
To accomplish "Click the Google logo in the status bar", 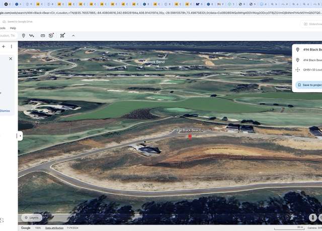I will pyautogui.click(x=26, y=228).
